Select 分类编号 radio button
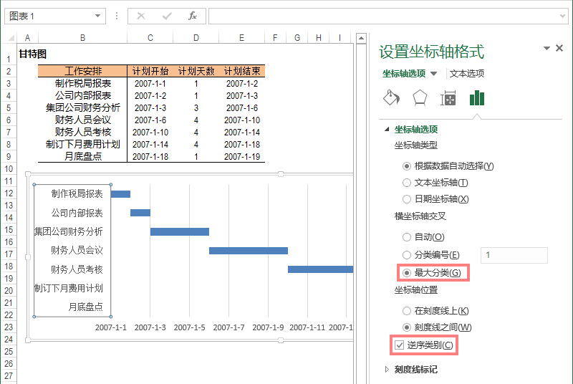573x384 pixels. 406,255
